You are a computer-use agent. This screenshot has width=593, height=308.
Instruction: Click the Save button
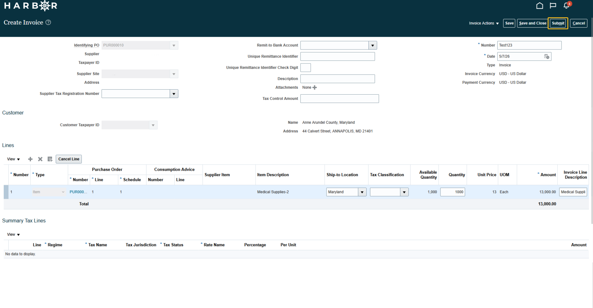pos(509,23)
